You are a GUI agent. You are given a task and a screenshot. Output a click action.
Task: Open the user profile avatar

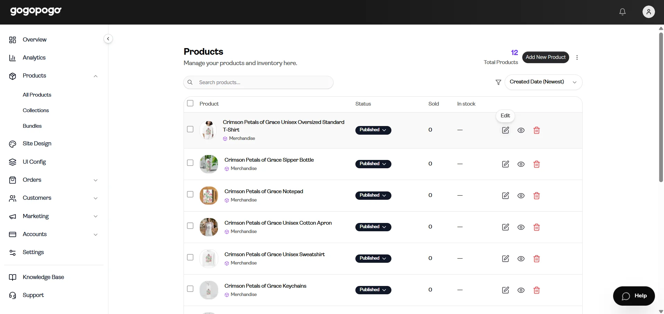pyautogui.click(x=648, y=12)
